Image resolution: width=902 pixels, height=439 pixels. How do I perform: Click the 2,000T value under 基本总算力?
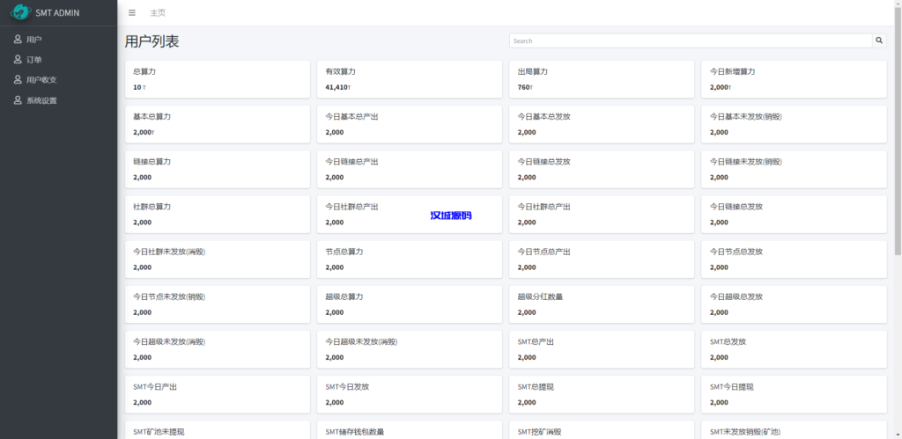click(x=144, y=132)
